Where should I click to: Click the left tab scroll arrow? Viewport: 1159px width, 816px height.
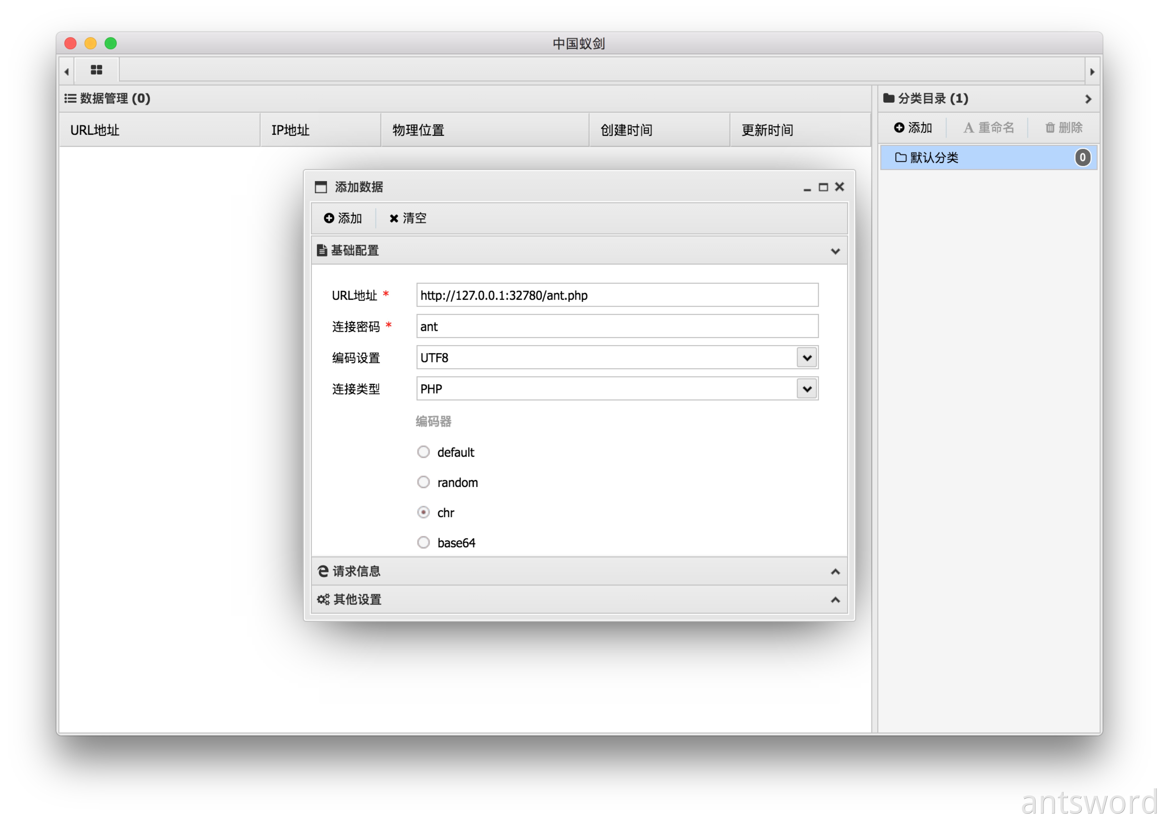67,72
